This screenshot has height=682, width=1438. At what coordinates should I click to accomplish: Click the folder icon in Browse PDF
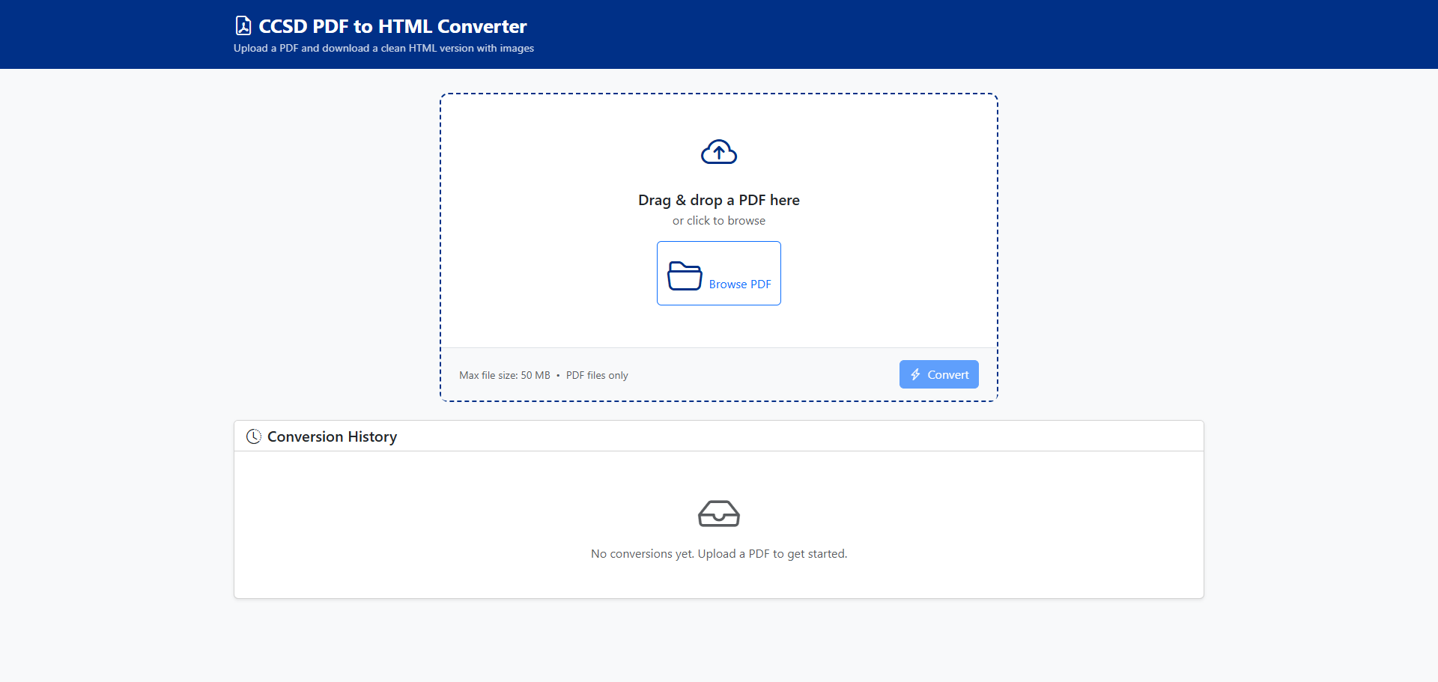685,275
